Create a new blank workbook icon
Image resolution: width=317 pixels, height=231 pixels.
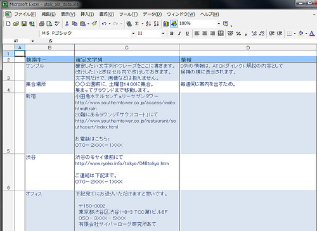(x=8, y=23)
